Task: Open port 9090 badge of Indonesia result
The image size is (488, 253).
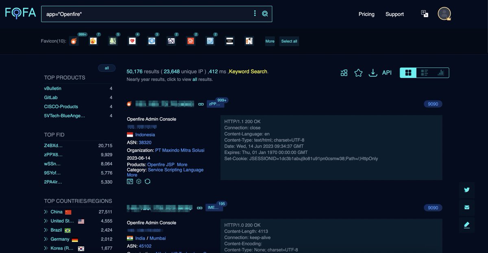Action: 433,104
